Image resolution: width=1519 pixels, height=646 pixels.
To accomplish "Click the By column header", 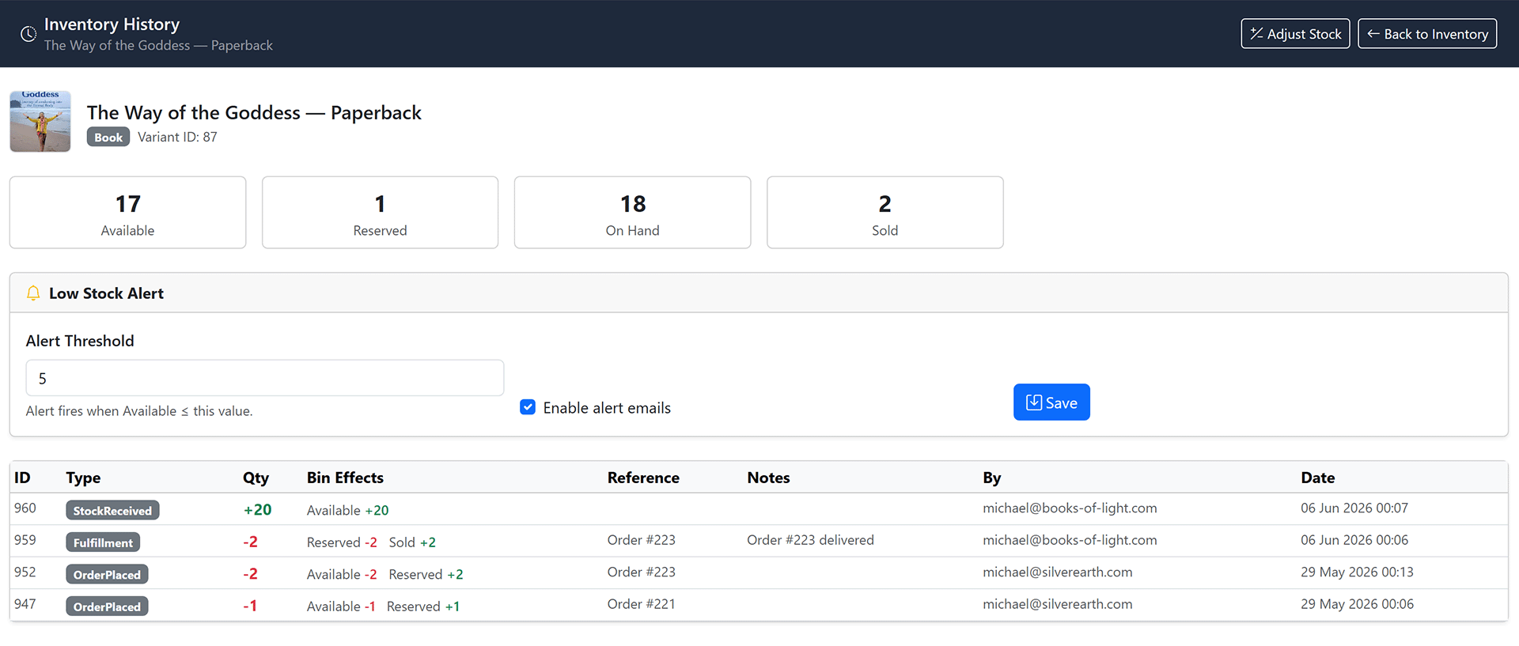I will pyautogui.click(x=992, y=478).
